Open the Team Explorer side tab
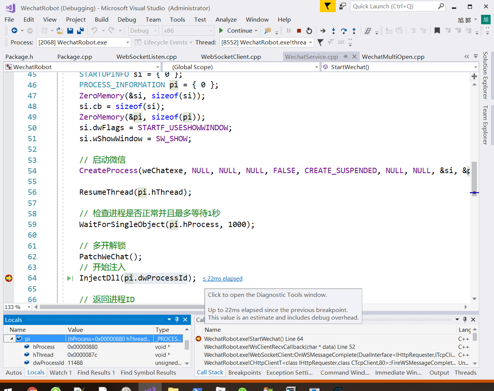The width and height of the screenshot is (494, 391). pos(485,125)
